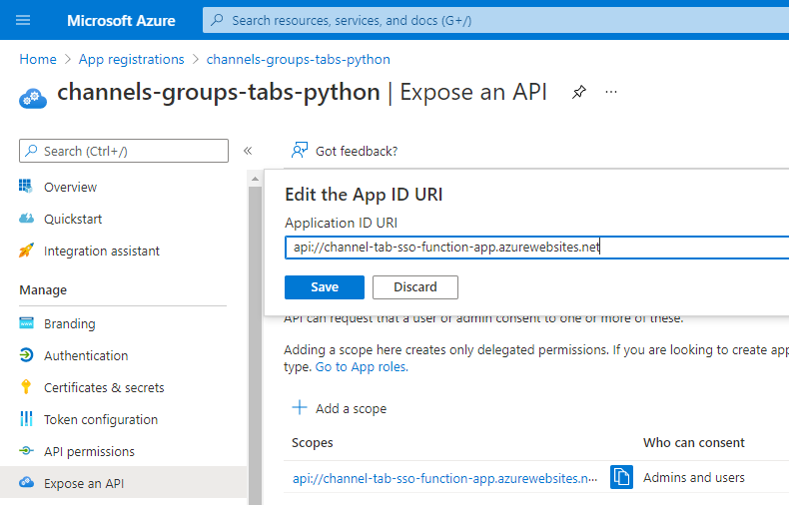Click the search magnifier icon in top bar
The image size is (789, 505).
tap(217, 20)
